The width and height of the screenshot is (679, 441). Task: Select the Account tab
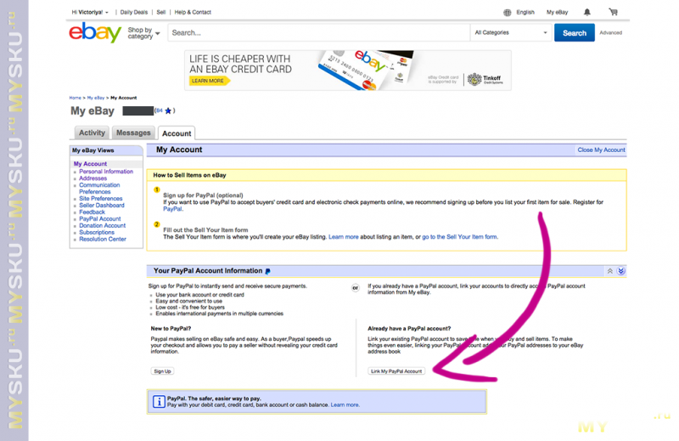(177, 133)
